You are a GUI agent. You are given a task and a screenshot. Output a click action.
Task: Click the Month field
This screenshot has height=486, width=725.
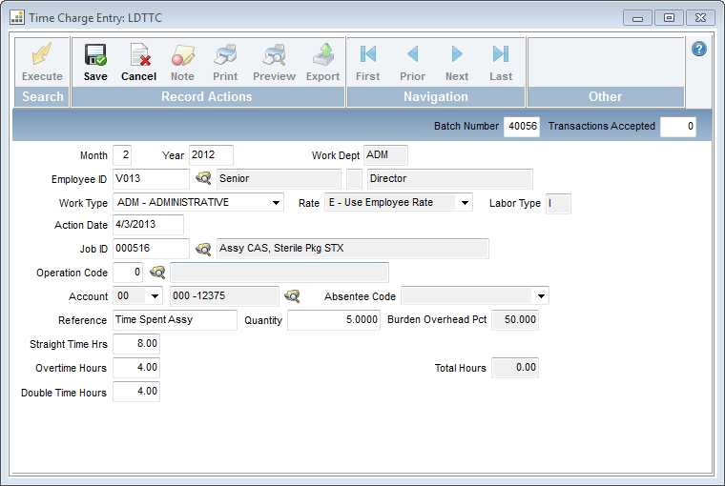[x=122, y=154]
